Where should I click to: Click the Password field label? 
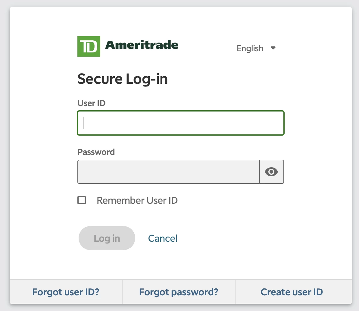pos(96,152)
